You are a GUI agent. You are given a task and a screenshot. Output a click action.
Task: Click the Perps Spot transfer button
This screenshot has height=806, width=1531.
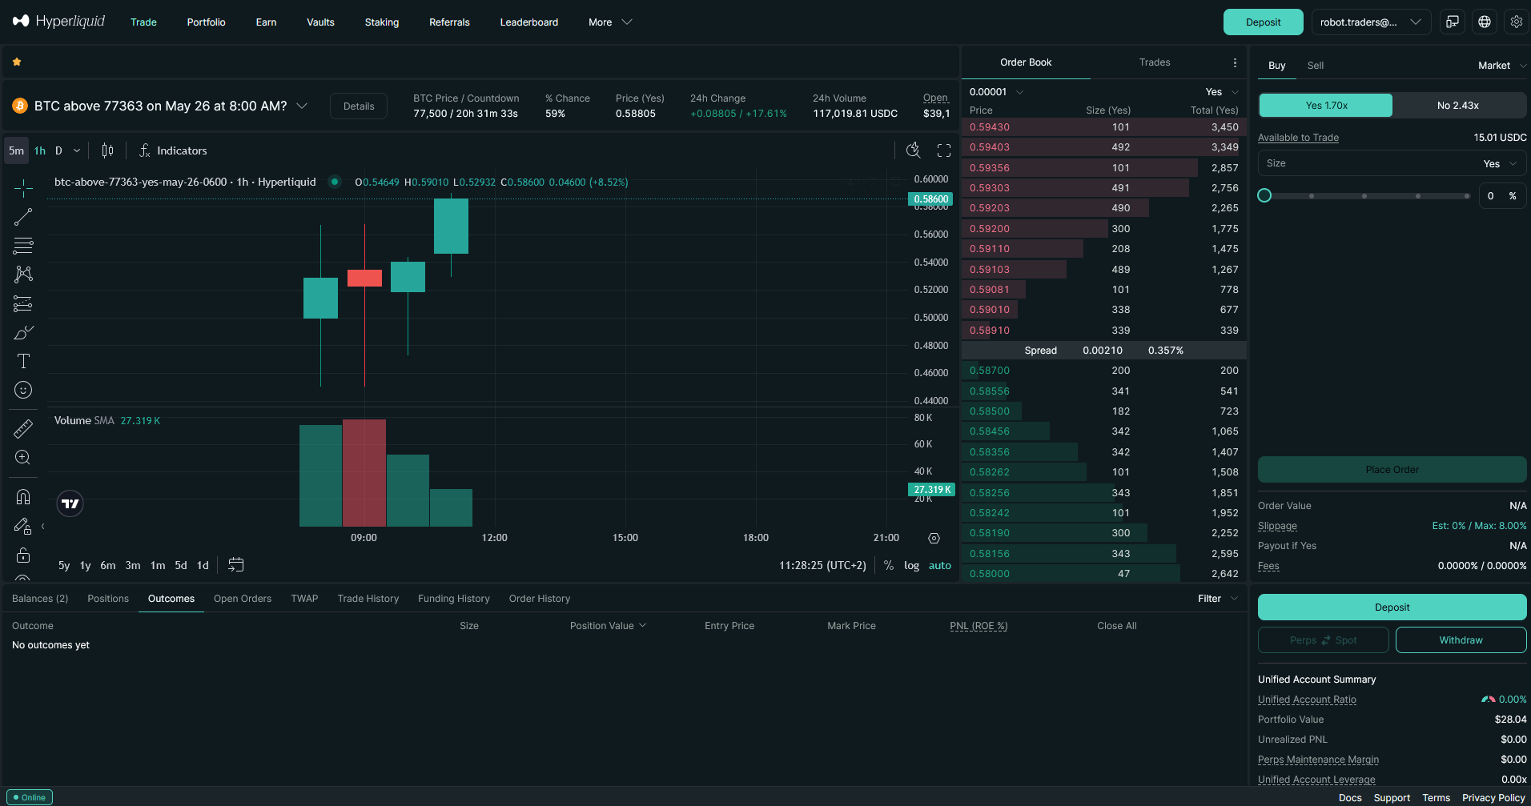(1324, 640)
